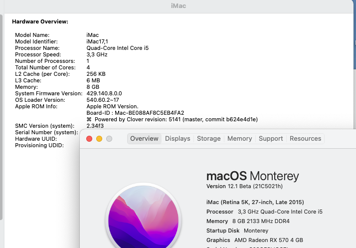Click the disabled zoom button
The width and height of the screenshot is (356, 248).
click(x=109, y=139)
